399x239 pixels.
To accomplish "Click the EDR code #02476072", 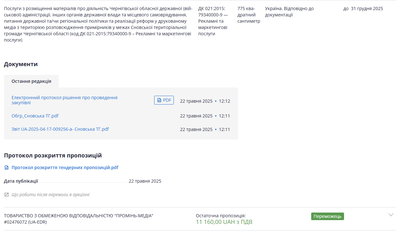I will (25, 222).
